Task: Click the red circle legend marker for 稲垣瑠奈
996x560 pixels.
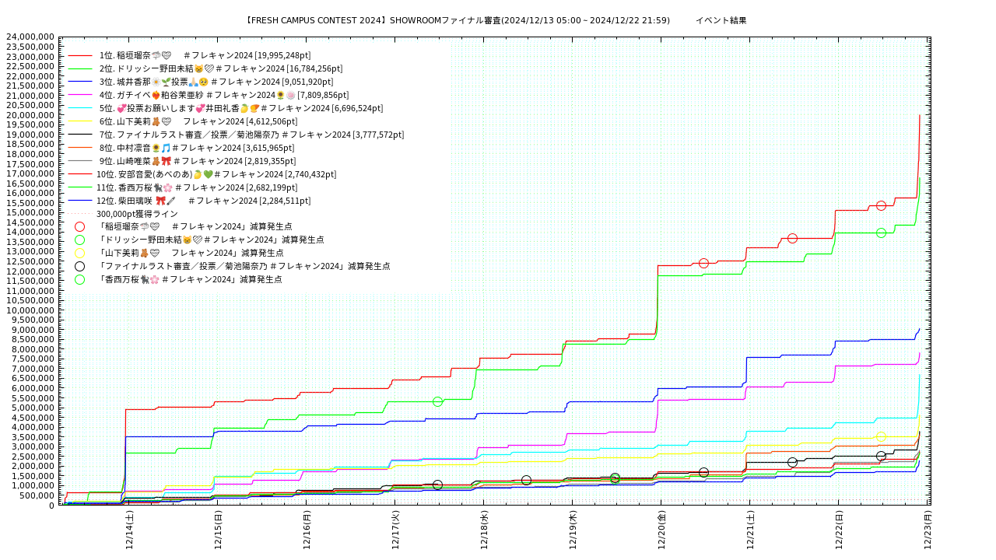Action: pyautogui.click(x=79, y=226)
